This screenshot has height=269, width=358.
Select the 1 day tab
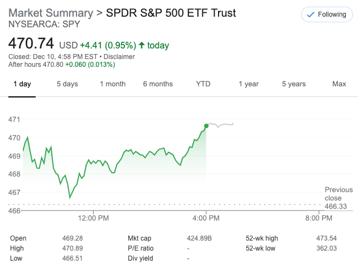pyautogui.click(x=22, y=84)
